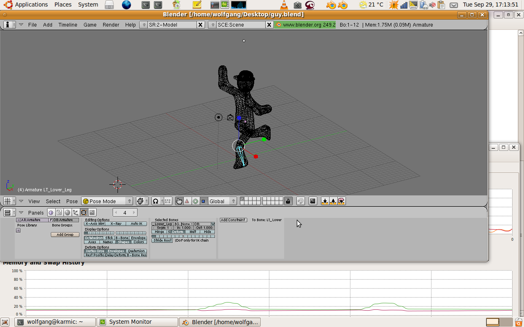
Task: Open the Render menu
Action: point(111,25)
